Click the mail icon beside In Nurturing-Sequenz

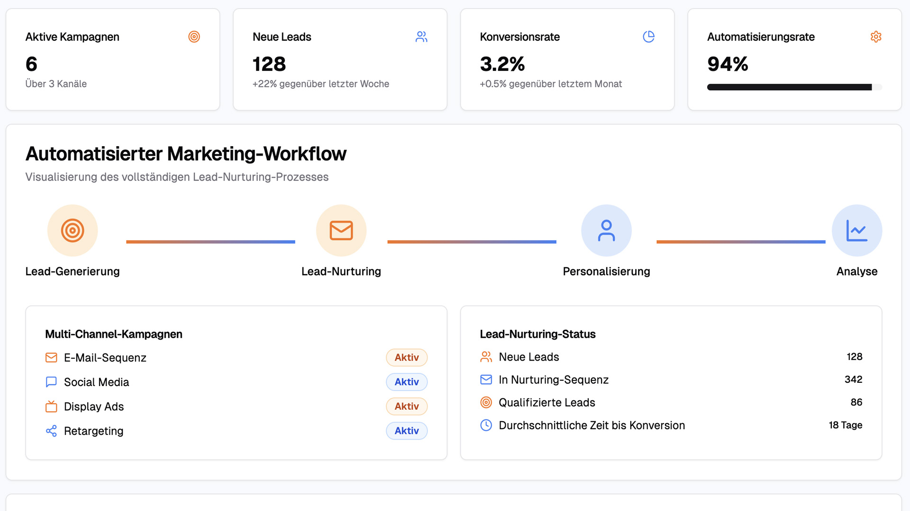tap(486, 379)
